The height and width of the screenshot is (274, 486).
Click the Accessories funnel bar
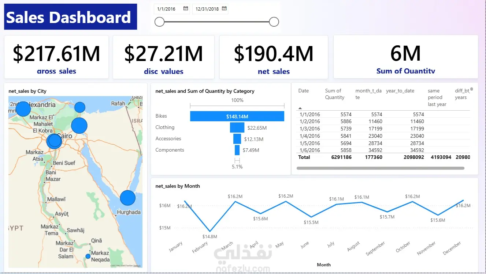pyautogui.click(x=237, y=139)
